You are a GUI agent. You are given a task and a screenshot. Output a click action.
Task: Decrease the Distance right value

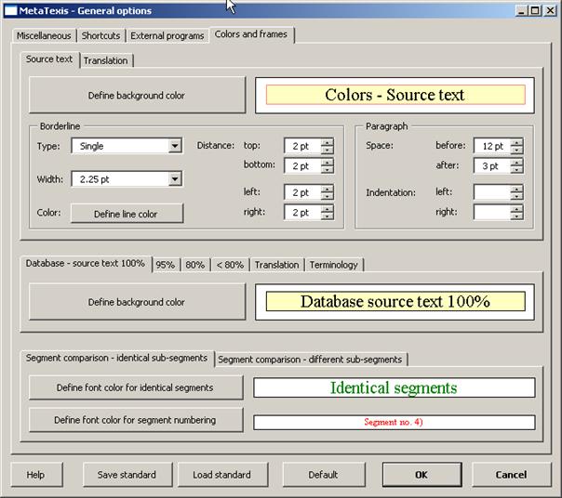click(x=328, y=216)
